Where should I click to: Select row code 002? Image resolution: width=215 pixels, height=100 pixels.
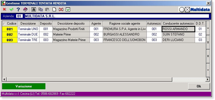(10, 34)
